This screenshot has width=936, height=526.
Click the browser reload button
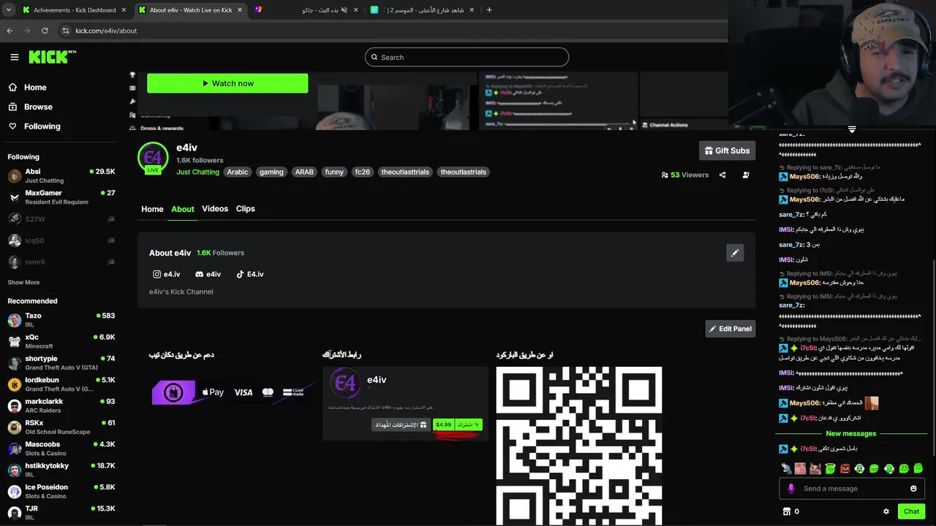click(x=45, y=31)
